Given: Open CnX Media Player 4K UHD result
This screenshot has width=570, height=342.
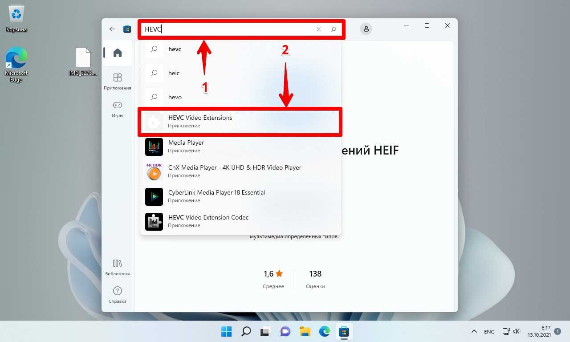Looking at the screenshot, I should pos(241,171).
